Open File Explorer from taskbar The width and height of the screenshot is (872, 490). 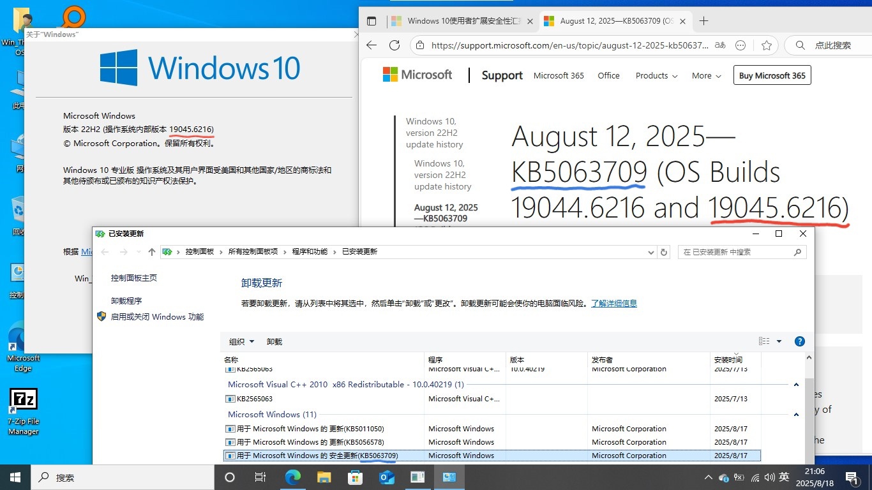click(x=324, y=477)
